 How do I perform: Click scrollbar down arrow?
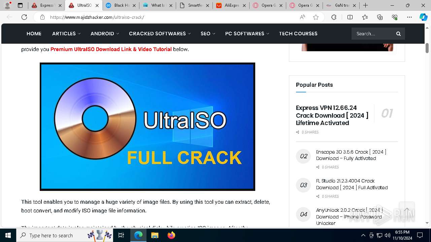(427, 223)
